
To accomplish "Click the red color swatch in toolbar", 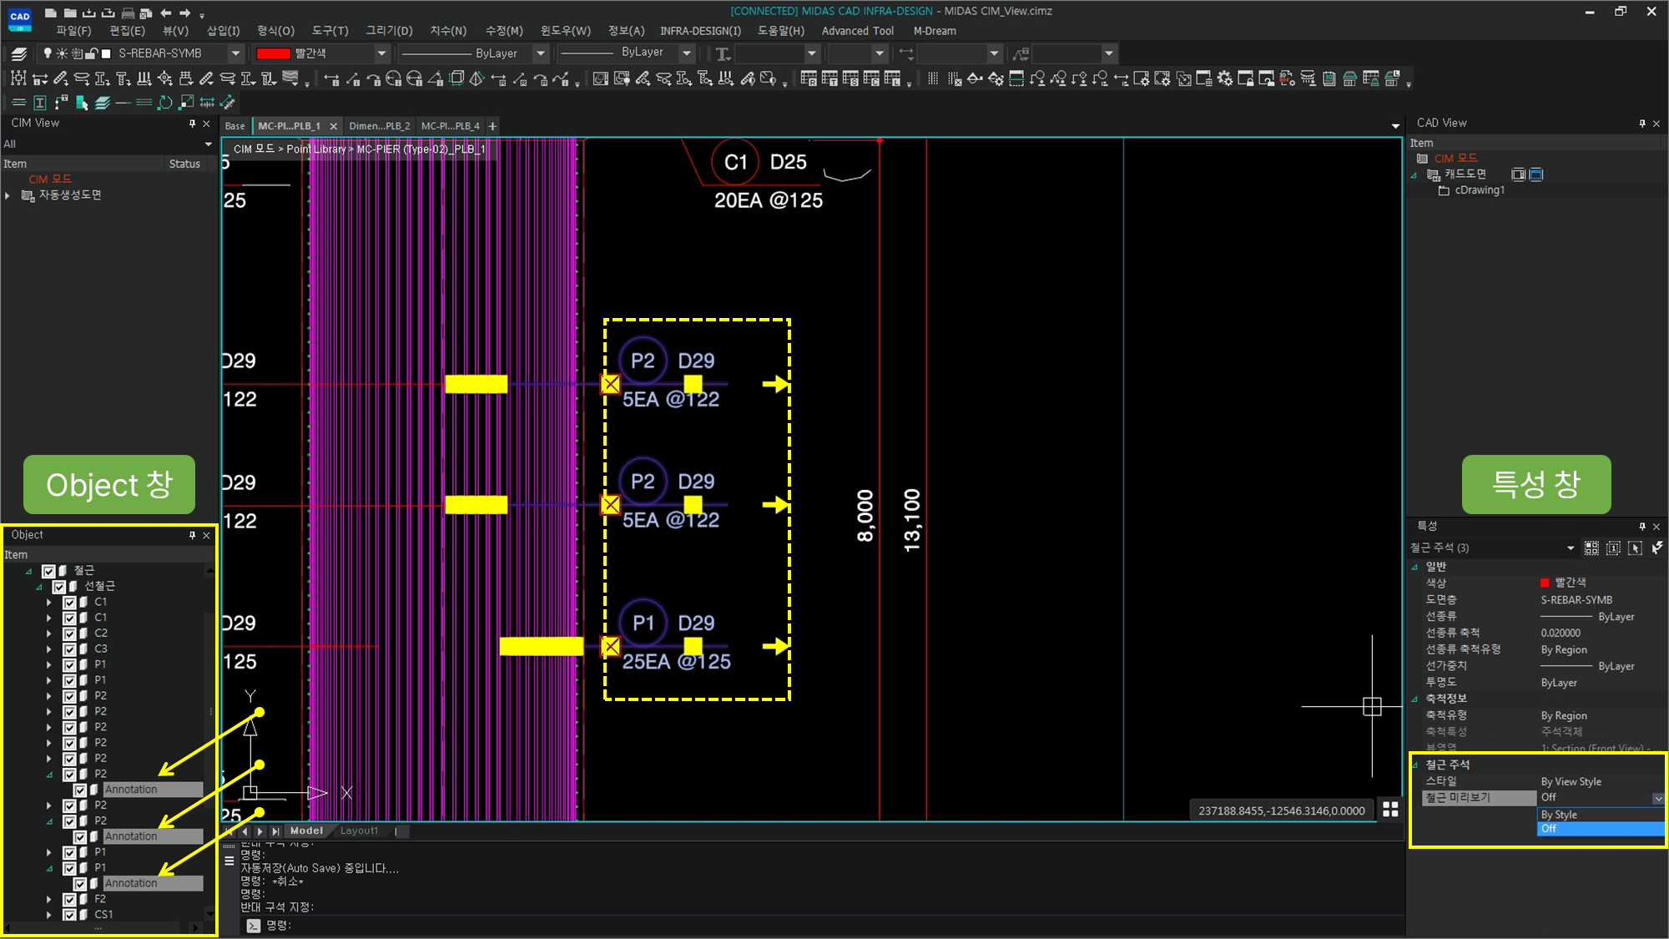I will pos(273,53).
